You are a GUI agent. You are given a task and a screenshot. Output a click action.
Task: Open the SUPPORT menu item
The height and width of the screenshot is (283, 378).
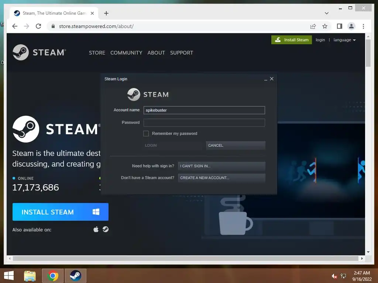(x=182, y=53)
